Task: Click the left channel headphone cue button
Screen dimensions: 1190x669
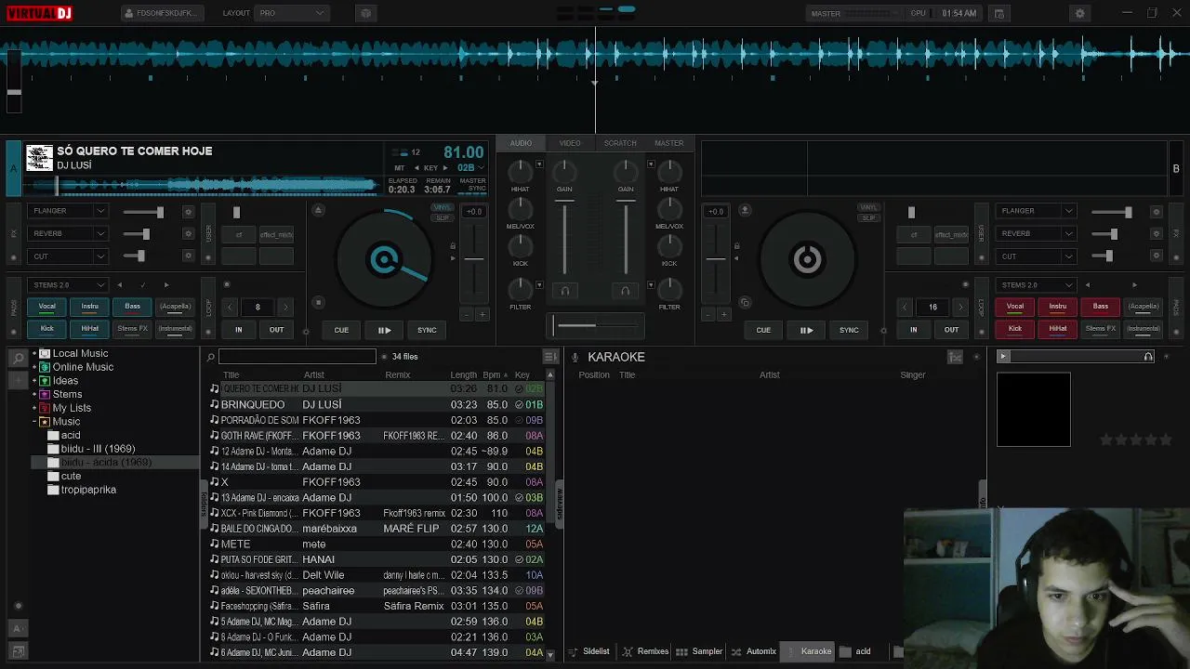Action: click(564, 291)
